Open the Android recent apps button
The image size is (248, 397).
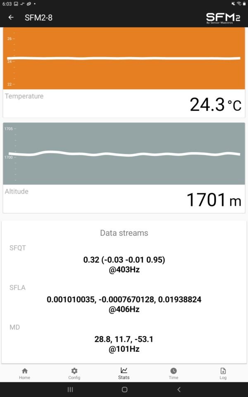(70, 389)
